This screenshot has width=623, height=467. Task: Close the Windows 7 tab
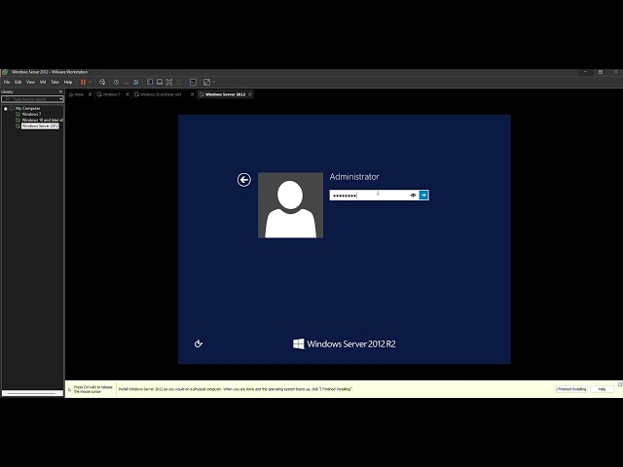tap(128, 94)
